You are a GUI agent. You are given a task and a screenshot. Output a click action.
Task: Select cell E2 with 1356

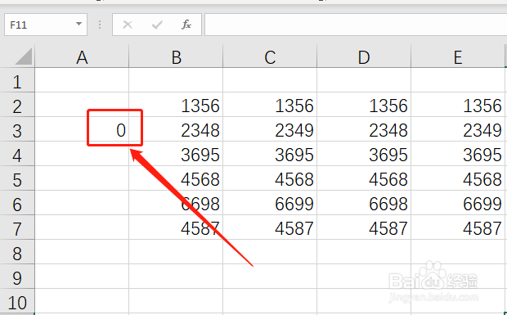pos(458,105)
